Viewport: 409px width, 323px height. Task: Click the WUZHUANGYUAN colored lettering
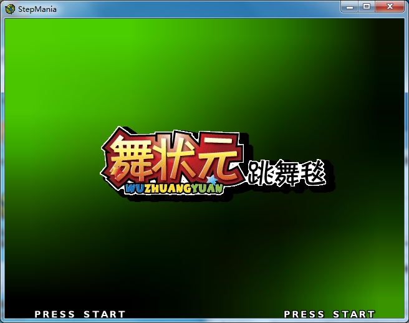[174, 188]
